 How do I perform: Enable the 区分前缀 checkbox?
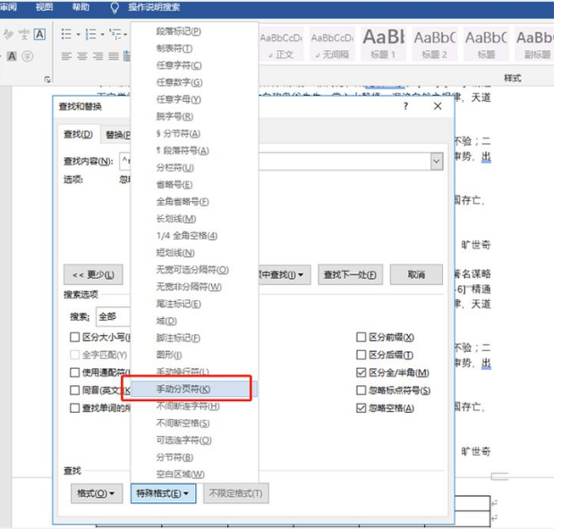click(x=362, y=338)
